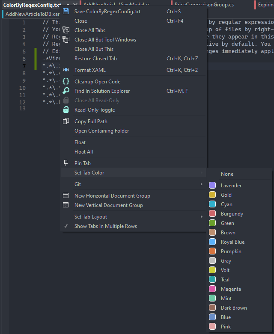
Task: Choose Restore Closed Tab
Action: (x=95, y=59)
